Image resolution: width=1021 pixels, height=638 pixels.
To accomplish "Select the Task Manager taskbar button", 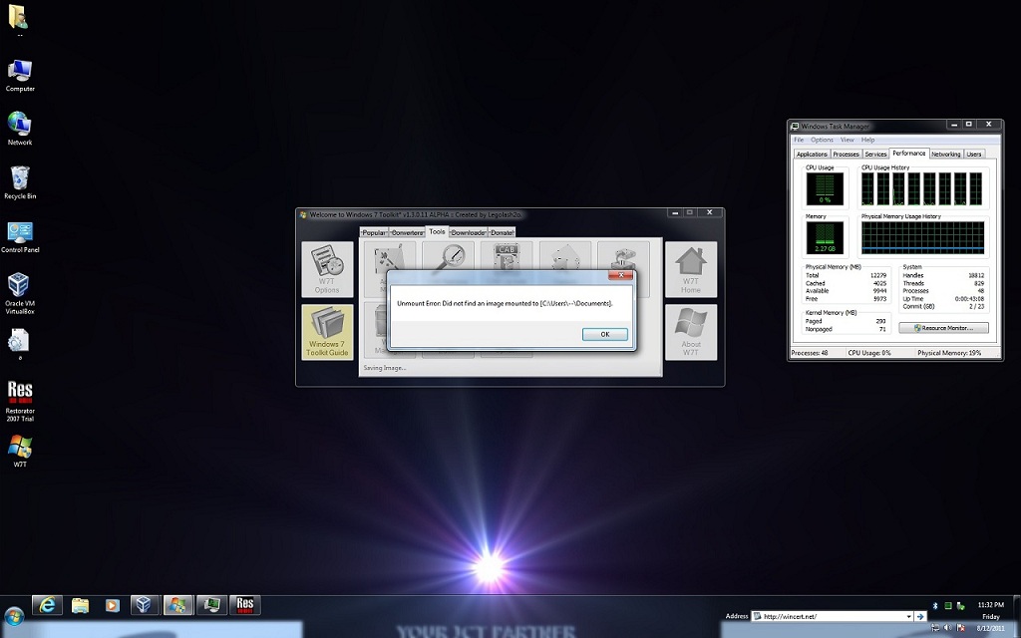I will [211, 605].
